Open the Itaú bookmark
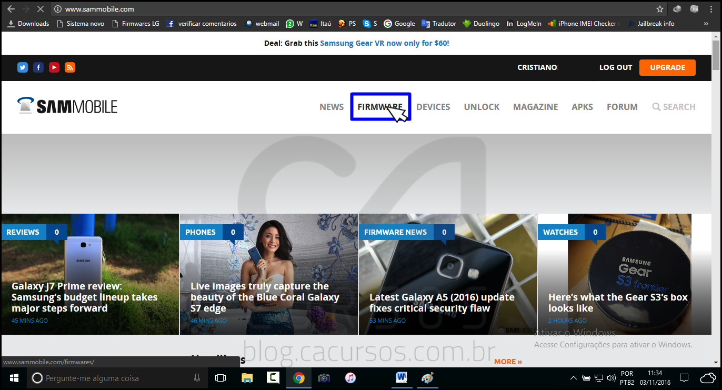The width and height of the screenshot is (722, 390). 320,24
